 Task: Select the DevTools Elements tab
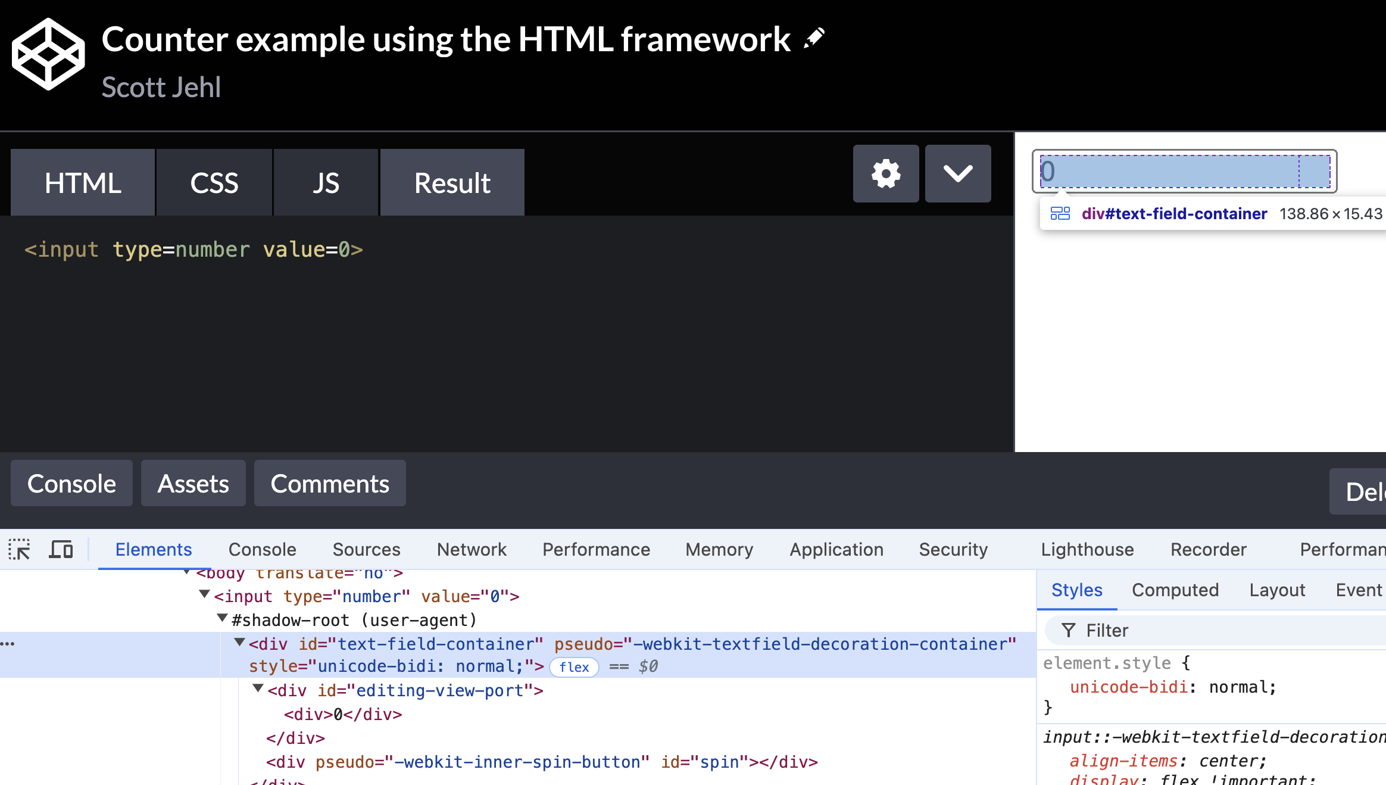[x=154, y=549]
